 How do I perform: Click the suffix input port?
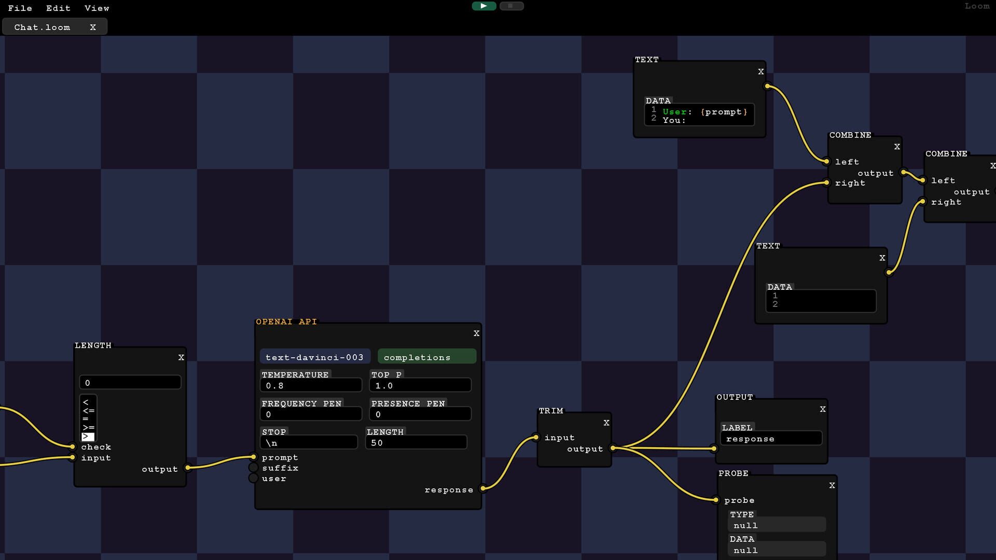coord(253,468)
